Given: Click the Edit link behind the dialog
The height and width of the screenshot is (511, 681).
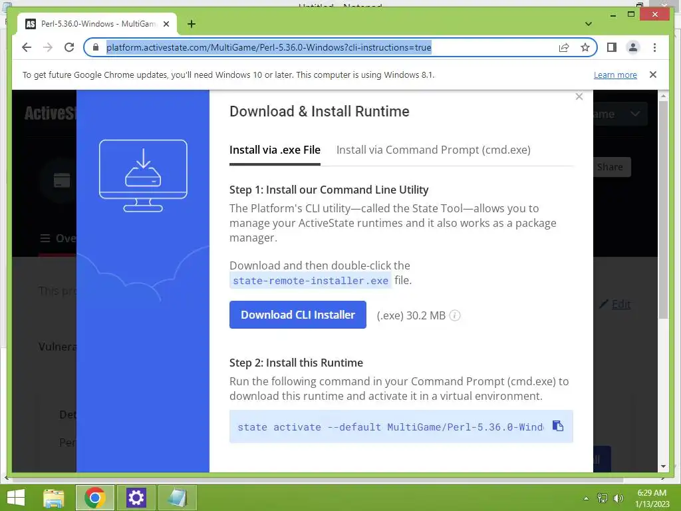Looking at the screenshot, I should pos(621,304).
